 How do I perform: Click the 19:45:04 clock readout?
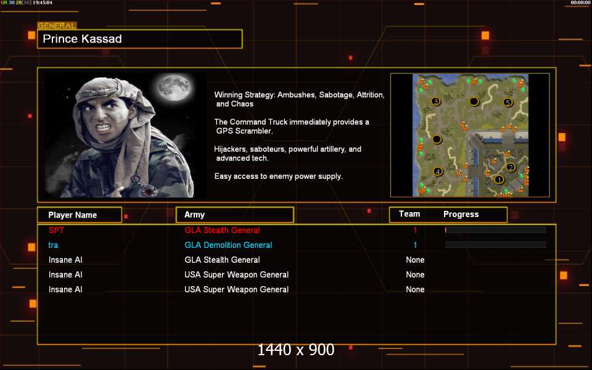tap(43, 2)
